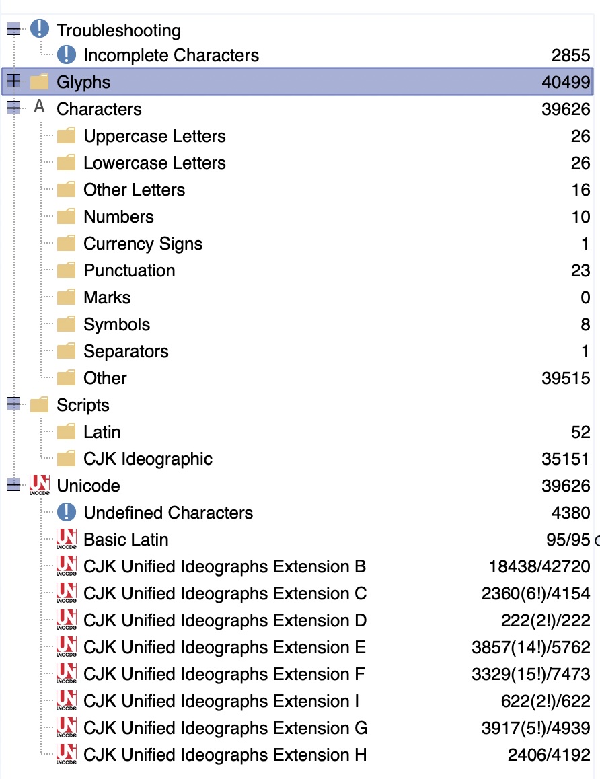Click the Troubleshooting exclamation icon
The width and height of the screenshot is (600, 779).
(40, 29)
